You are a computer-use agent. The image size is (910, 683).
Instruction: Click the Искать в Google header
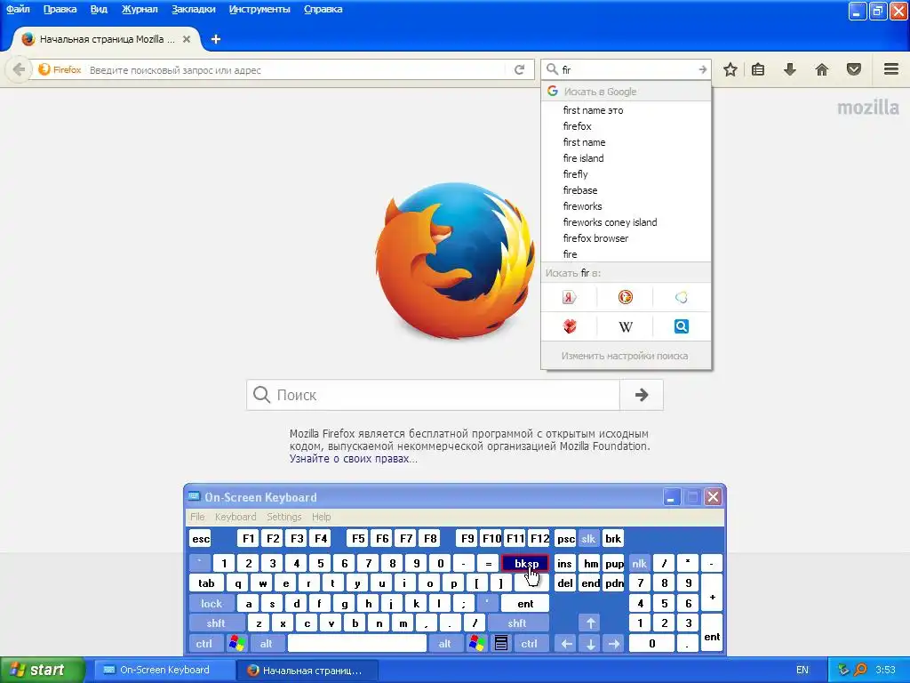coord(626,92)
